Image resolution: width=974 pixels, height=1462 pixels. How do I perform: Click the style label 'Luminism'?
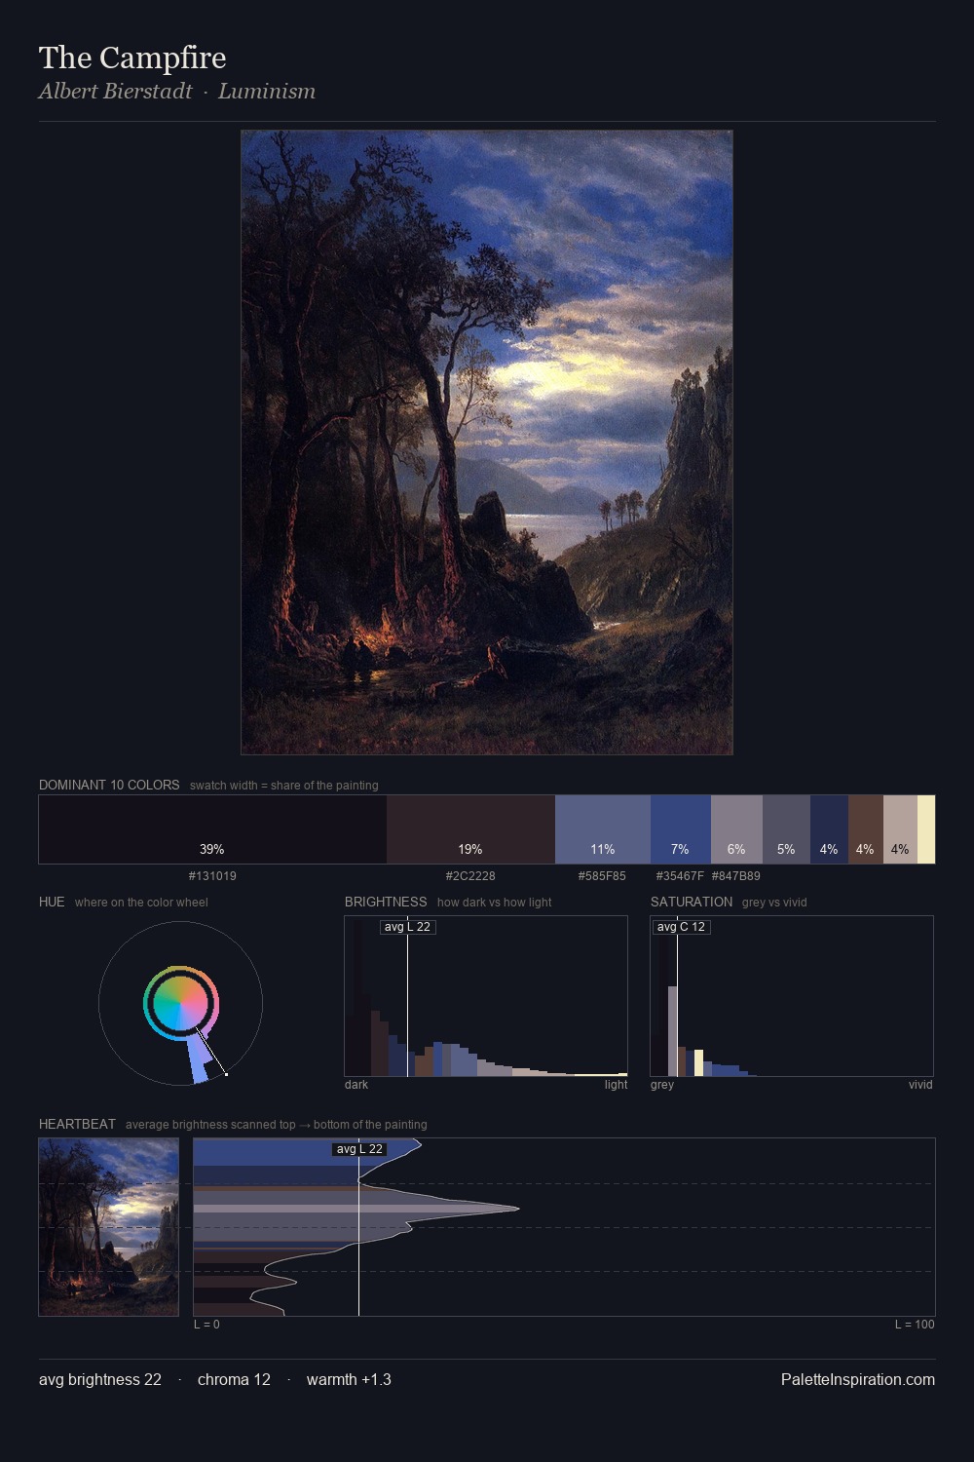click(x=267, y=92)
